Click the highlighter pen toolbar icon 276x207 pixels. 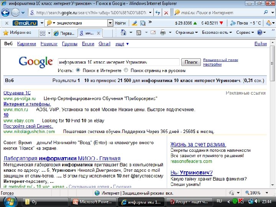coord(134,23)
